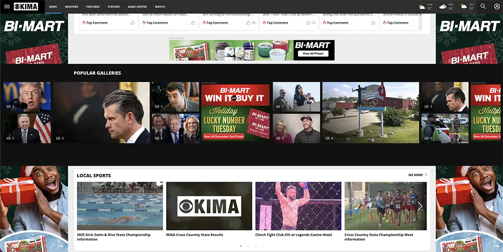This screenshot has height=252, width=503.
Task: Click flame icon on "article makes it sound" card
Action: 385,23
